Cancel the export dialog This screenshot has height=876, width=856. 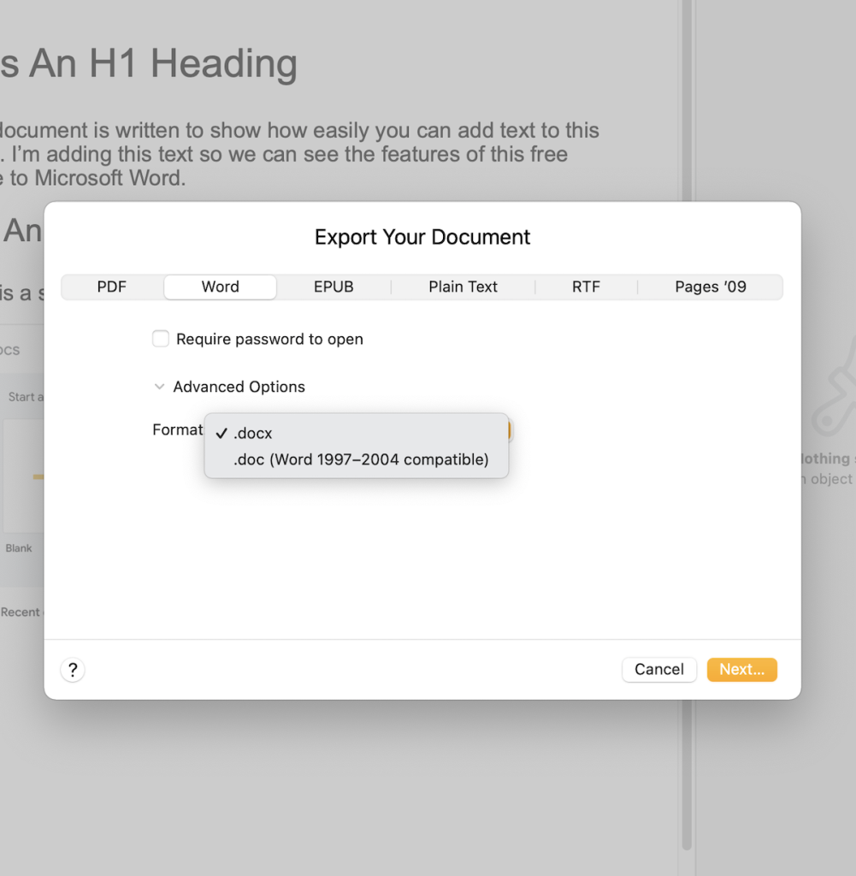point(659,669)
